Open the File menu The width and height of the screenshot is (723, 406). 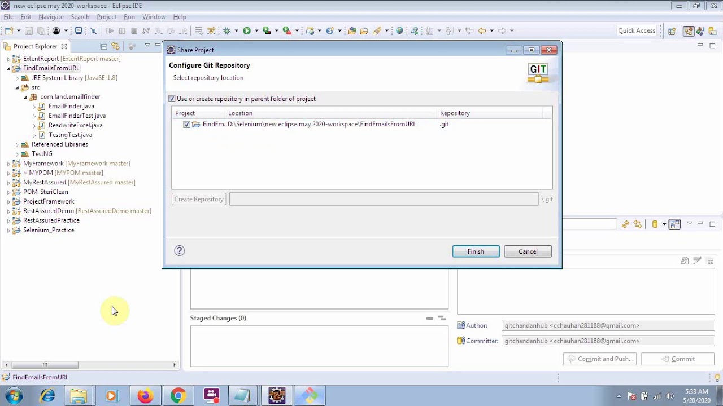[8, 17]
